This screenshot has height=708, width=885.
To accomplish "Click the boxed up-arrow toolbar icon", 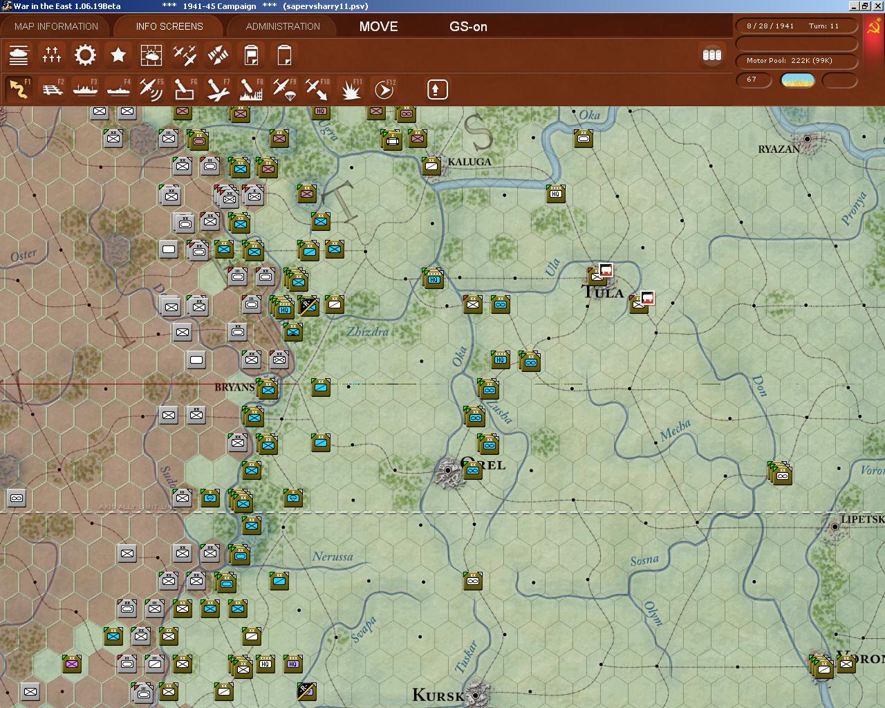I will (x=437, y=89).
